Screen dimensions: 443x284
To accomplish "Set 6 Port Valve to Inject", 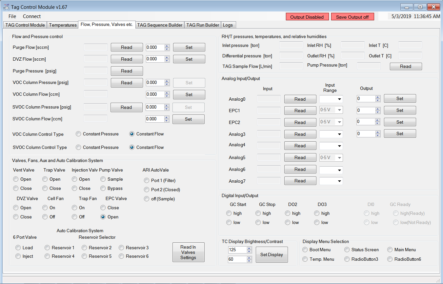I will pyautogui.click(x=25, y=256).
